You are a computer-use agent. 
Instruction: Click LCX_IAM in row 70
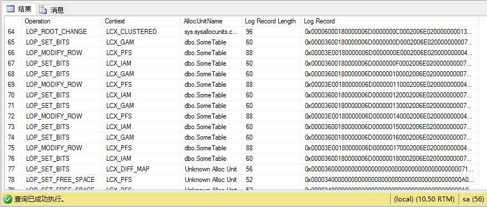(119, 95)
